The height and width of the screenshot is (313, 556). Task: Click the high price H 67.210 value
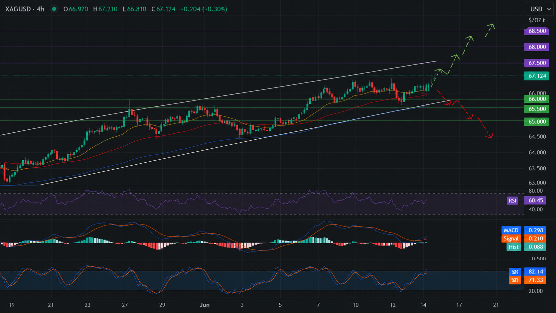105,9
